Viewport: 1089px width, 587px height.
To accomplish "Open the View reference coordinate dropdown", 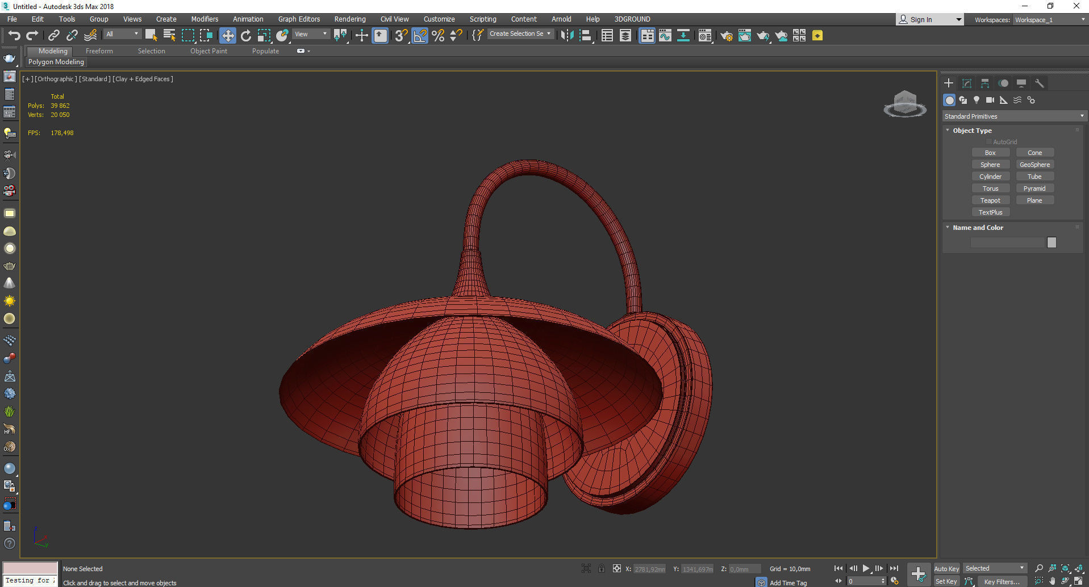I will pos(311,34).
